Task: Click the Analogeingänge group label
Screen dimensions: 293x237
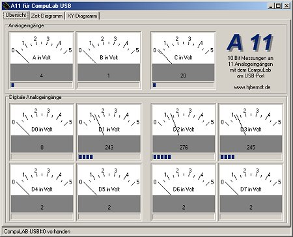Action: 26,25
